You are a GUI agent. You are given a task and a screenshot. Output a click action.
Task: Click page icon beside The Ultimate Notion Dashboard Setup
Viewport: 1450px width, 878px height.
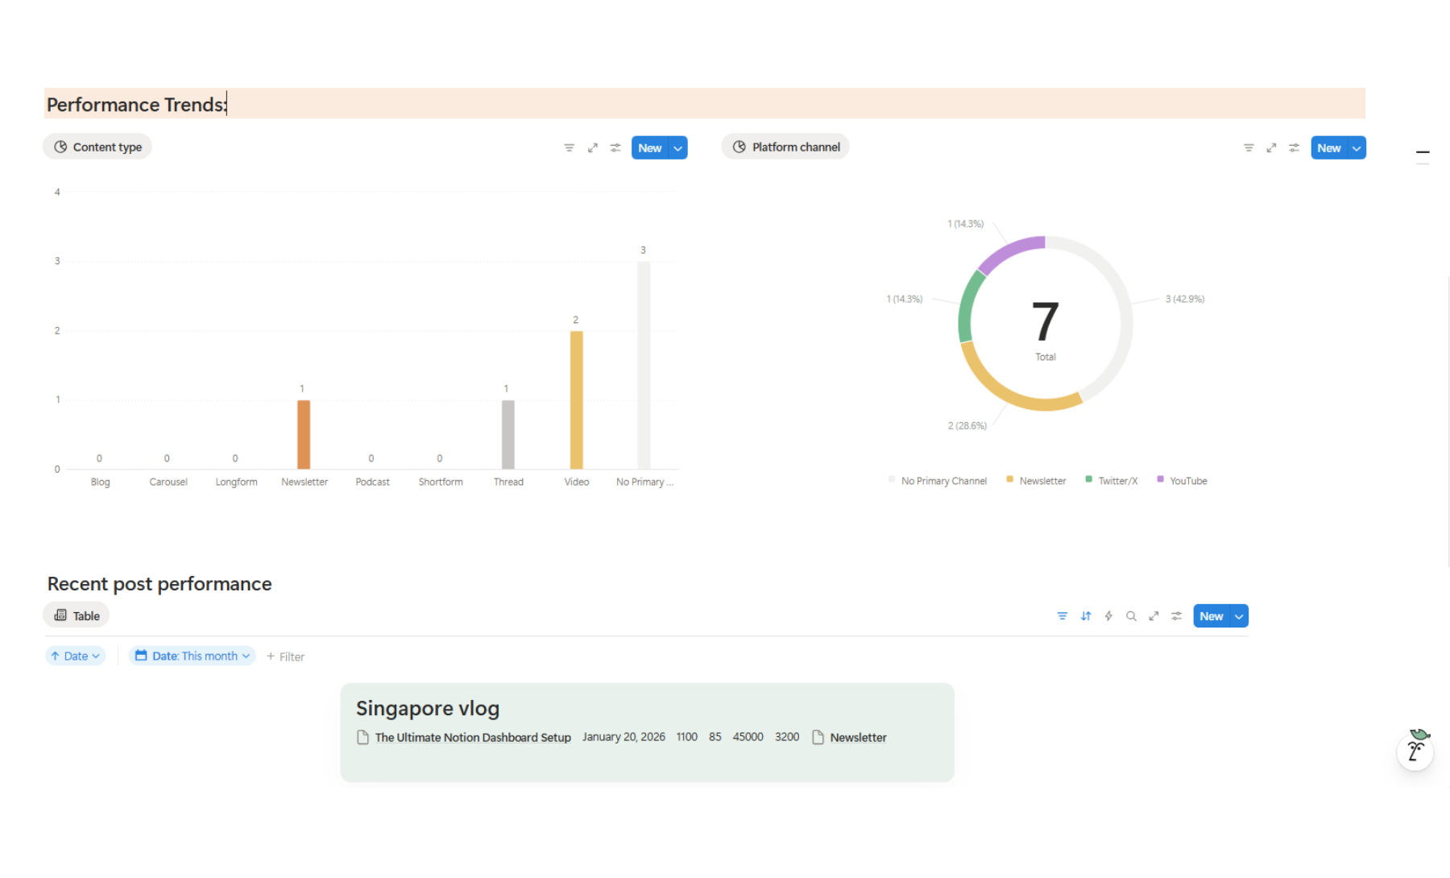[363, 738]
